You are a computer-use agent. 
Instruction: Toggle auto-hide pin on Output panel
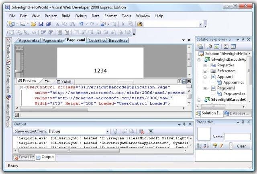(x=184, y=124)
